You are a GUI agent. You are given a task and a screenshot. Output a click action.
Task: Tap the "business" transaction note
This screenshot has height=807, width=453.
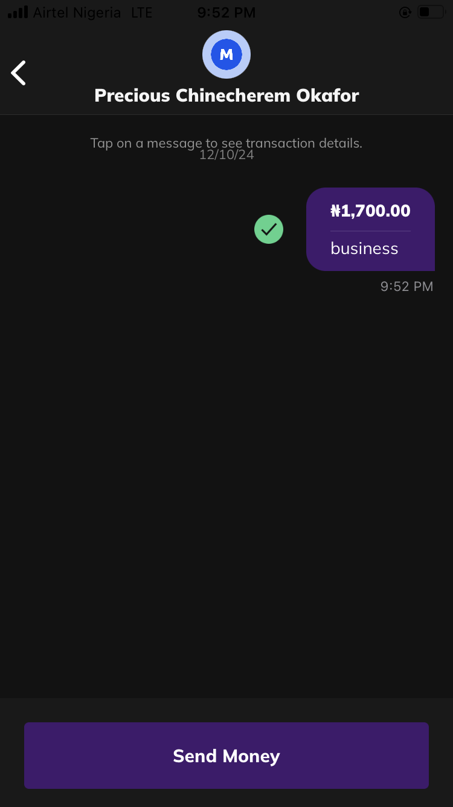(x=364, y=249)
